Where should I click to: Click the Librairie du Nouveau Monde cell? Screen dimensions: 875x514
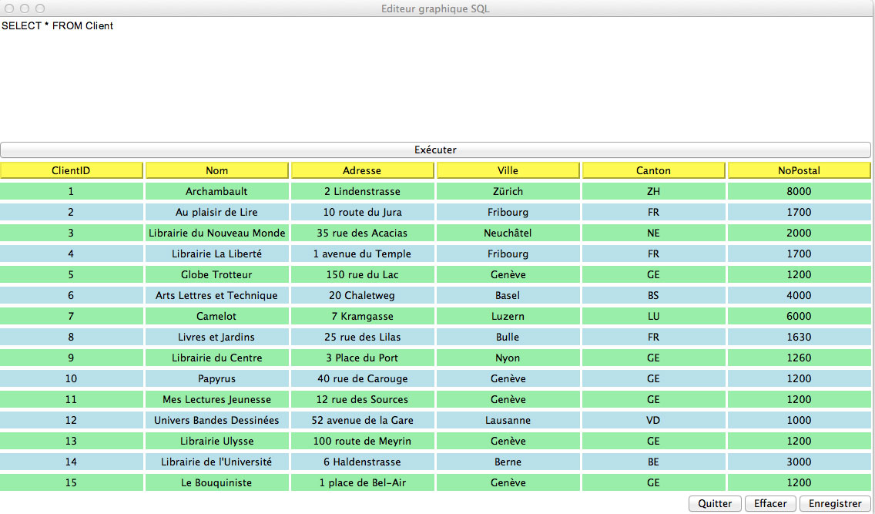[217, 233]
